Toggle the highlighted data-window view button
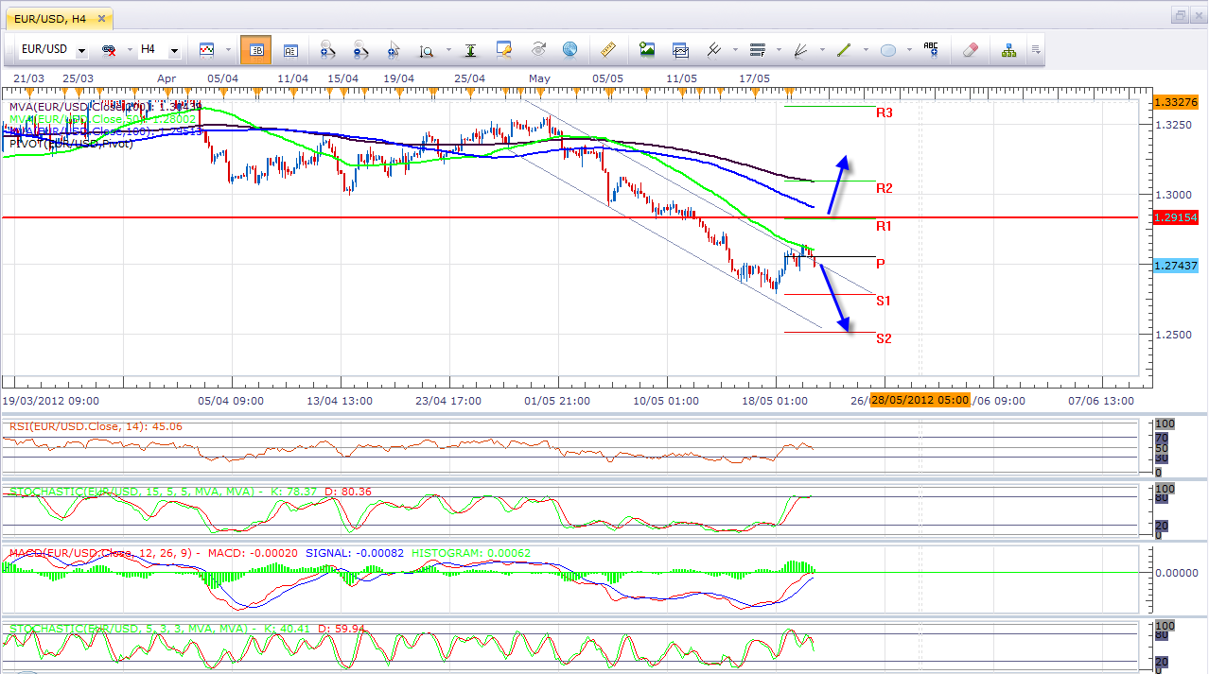 tap(255, 50)
